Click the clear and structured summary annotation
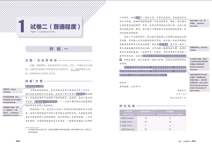The image size is (212, 148). [x=199, y=82]
